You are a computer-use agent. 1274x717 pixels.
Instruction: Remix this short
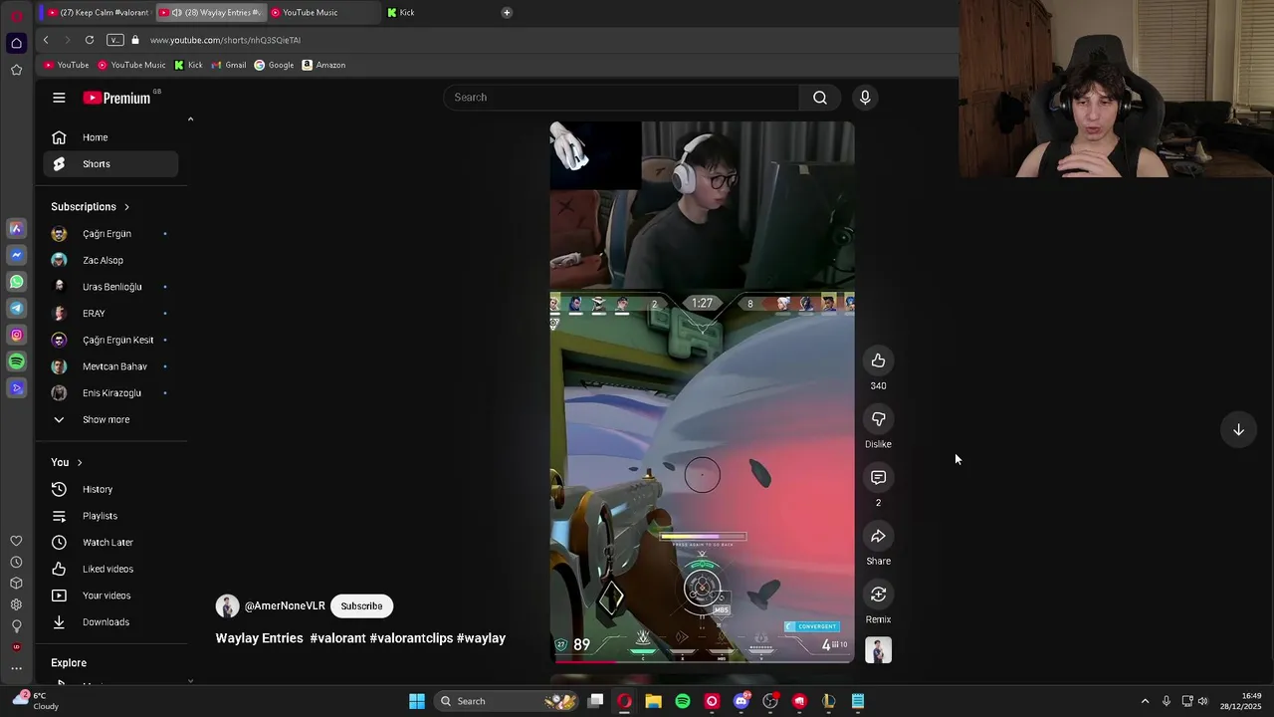(x=878, y=595)
